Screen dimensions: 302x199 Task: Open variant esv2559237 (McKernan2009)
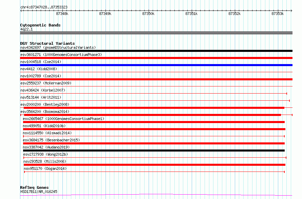pos(46,83)
